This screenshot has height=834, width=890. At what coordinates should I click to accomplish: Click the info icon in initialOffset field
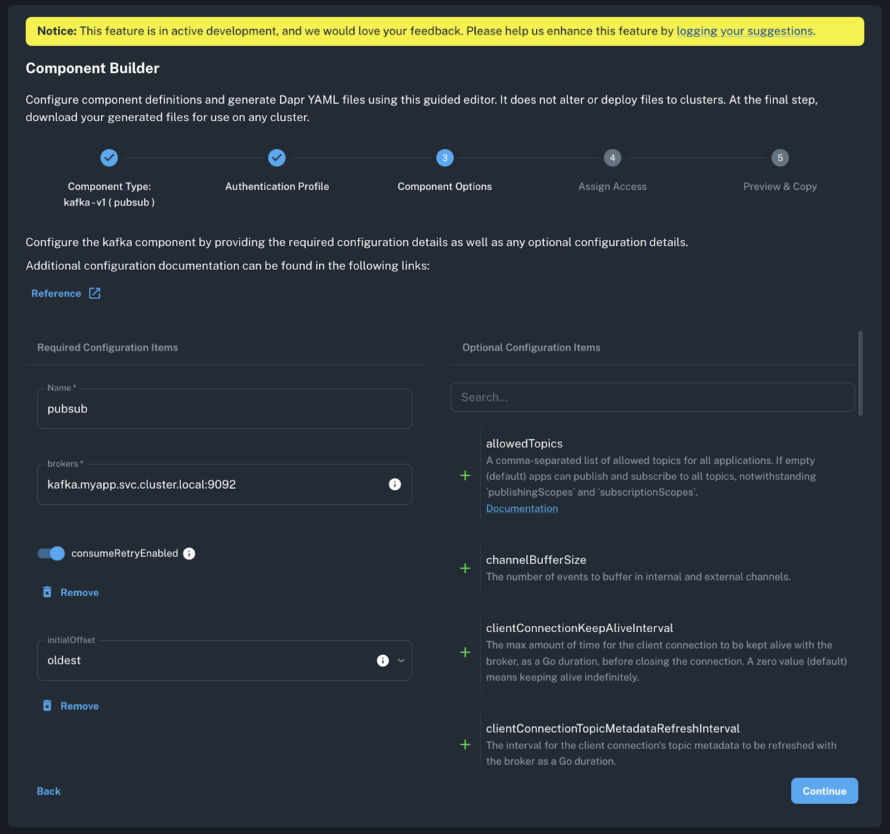[383, 661]
